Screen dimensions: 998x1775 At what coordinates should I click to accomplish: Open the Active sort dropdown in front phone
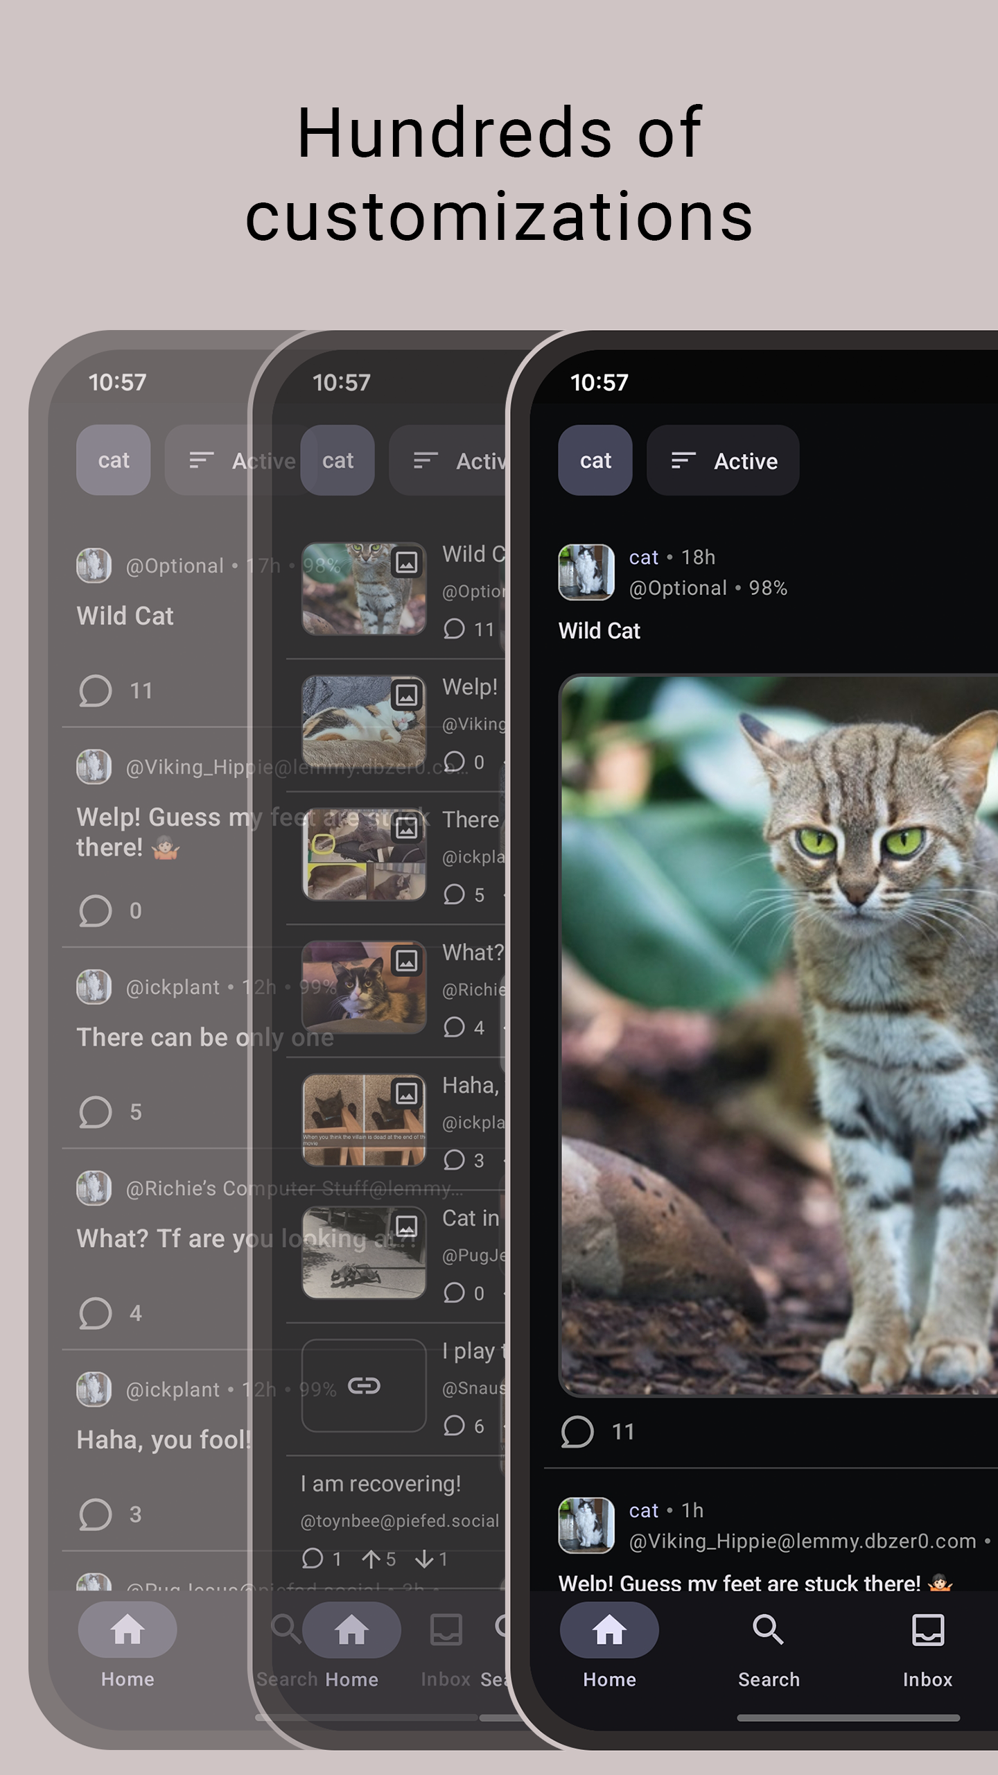[723, 460]
